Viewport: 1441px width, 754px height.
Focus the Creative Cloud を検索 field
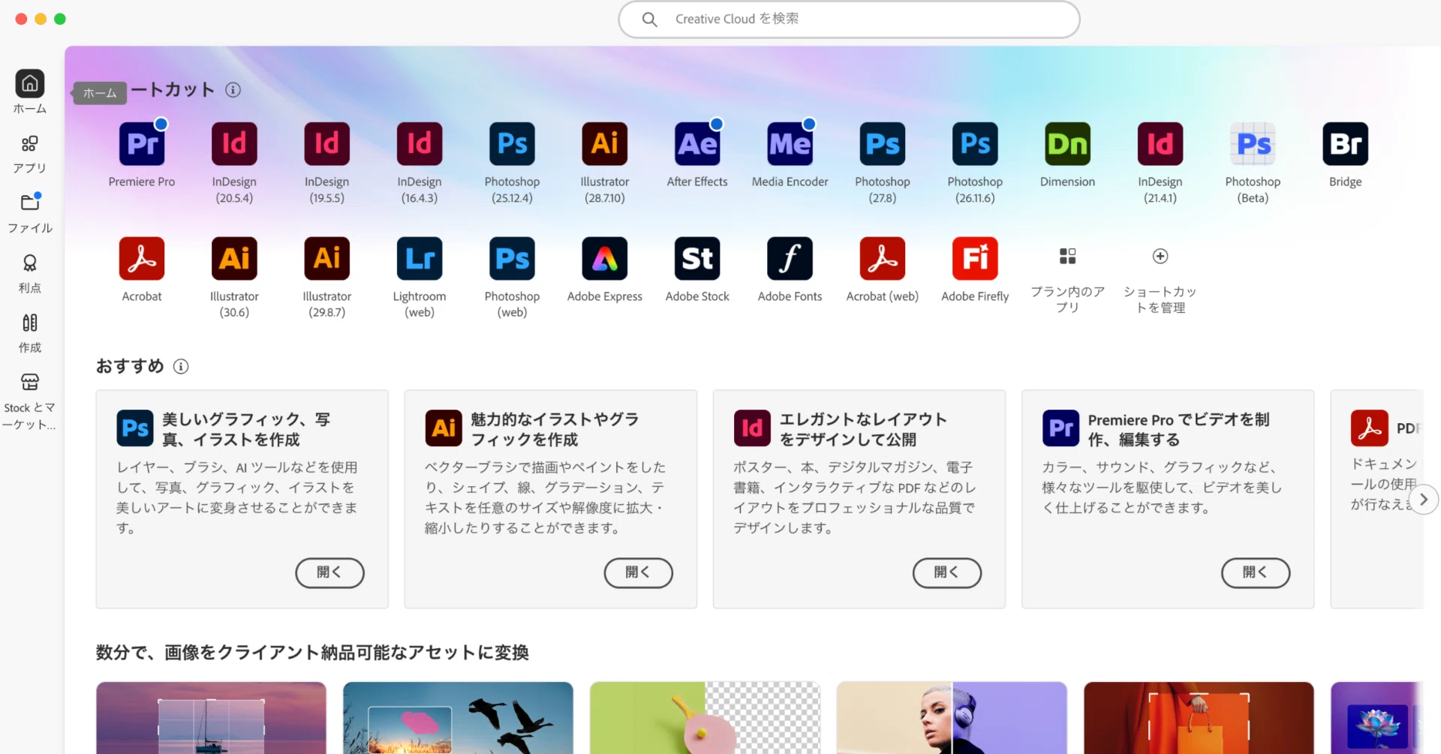point(849,20)
